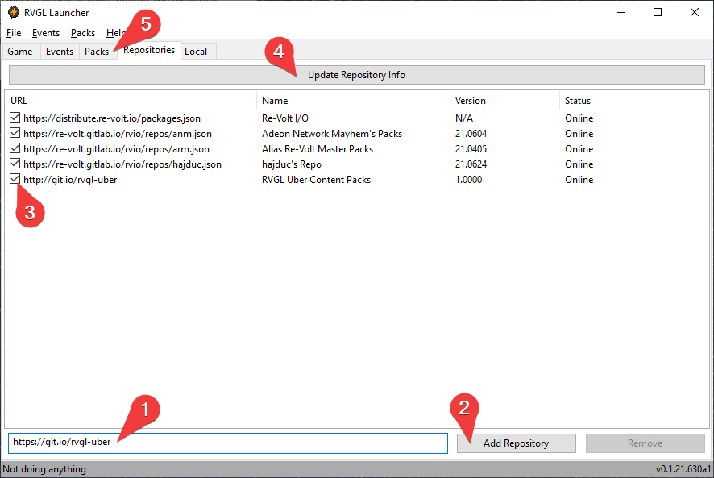Viewport: 714px width, 478px height.
Task: Click Online status of RVGL Uber Content Packs
Action: [x=579, y=180]
